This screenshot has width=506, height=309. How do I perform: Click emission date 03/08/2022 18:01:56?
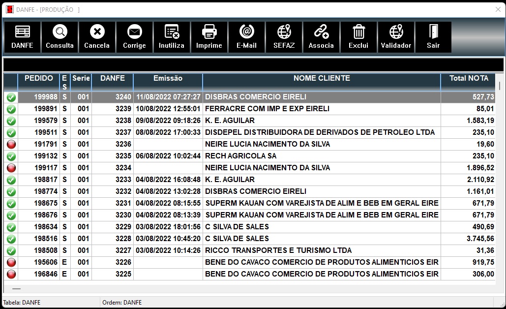[168, 227]
